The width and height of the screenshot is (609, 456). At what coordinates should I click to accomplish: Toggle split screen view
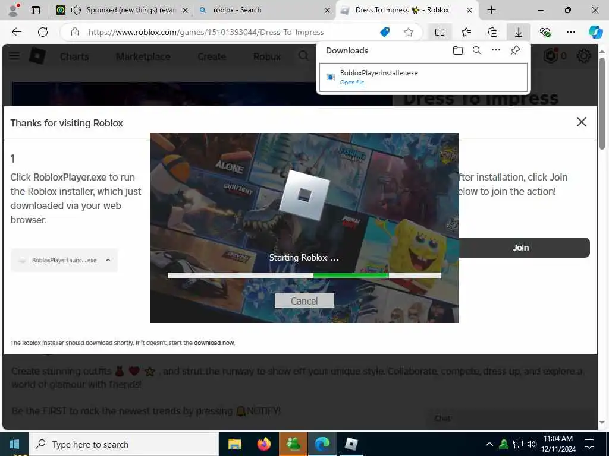[440, 32]
